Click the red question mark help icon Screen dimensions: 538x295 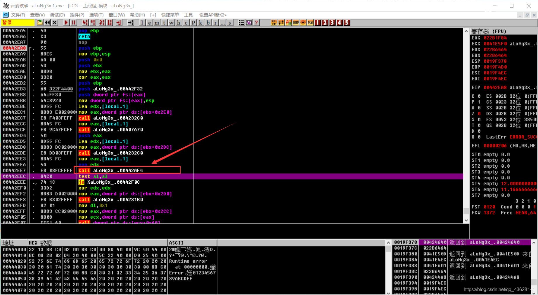tap(256, 23)
